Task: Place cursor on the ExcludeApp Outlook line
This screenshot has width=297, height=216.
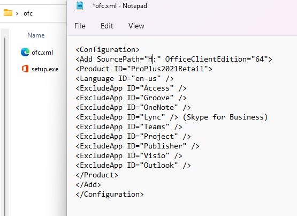Action: pyautogui.click(x=133, y=165)
